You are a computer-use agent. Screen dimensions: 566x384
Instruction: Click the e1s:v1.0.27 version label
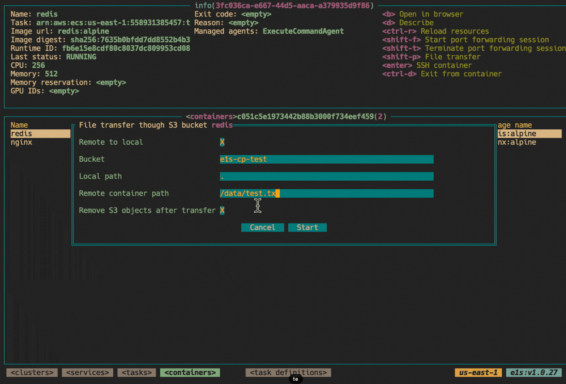click(x=534, y=373)
